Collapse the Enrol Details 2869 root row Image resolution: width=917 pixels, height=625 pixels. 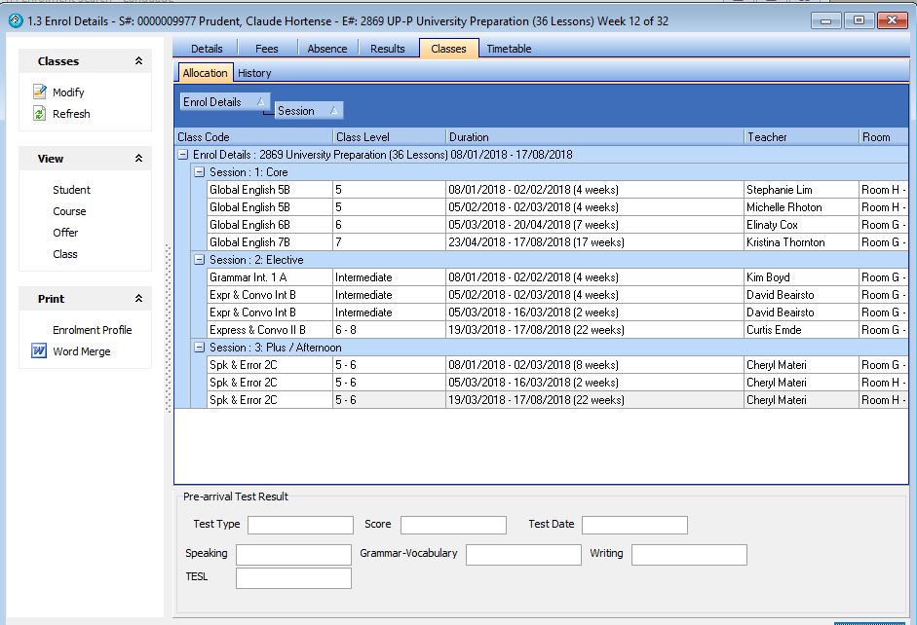[183, 155]
